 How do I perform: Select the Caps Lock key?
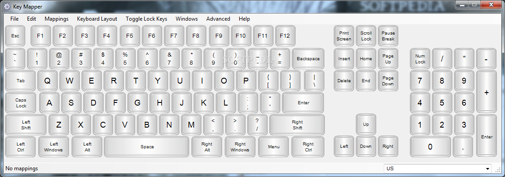coord(21,103)
